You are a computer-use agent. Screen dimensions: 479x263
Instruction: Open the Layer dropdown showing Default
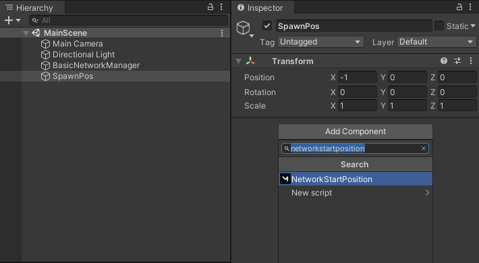tap(436, 42)
